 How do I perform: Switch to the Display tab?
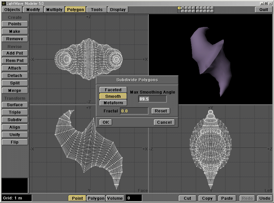[x=118, y=9]
